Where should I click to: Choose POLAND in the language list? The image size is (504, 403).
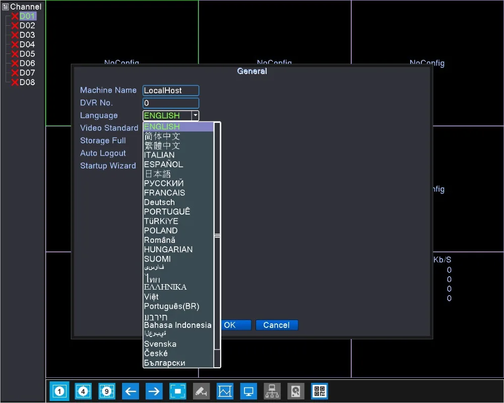[178, 230]
